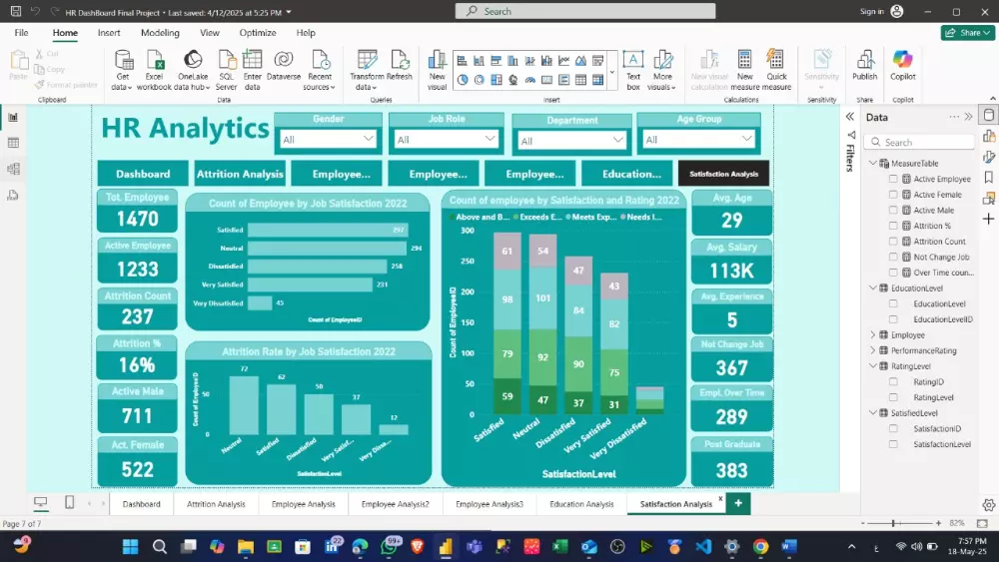Collapse the MeasureTable tree

[873, 164]
